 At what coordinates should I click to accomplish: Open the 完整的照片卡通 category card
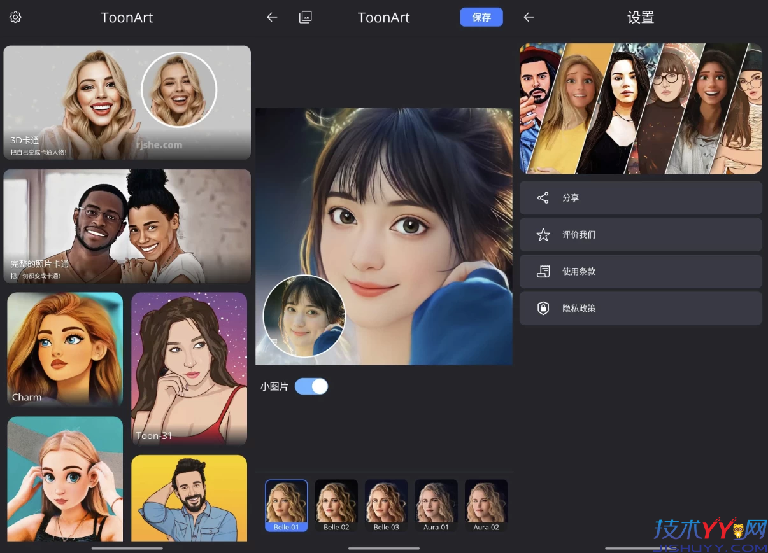tap(127, 226)
